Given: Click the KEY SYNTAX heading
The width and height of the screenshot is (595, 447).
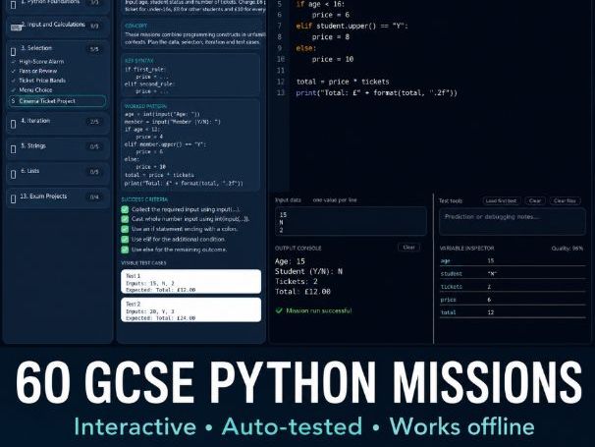Looking at the screenshot, I should 138,61.
